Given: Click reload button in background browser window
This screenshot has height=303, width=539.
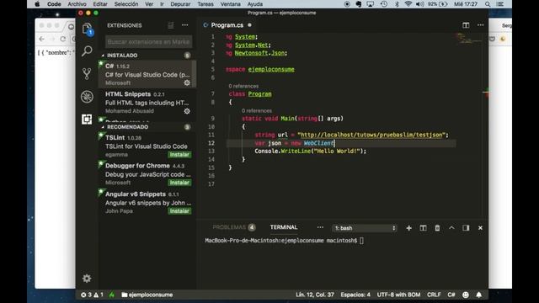Looking at the screenshot, I should click(63, 39).
